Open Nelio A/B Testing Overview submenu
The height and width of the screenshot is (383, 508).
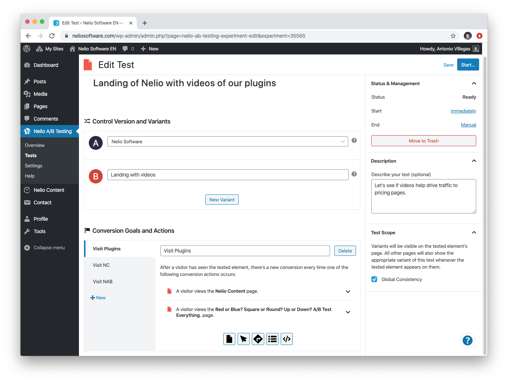[35, 145]
